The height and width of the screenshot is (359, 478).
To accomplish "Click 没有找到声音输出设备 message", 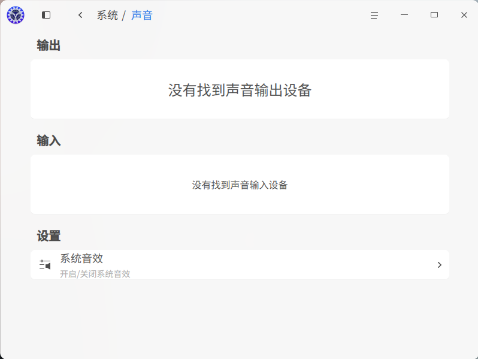I will tap(240, 90).
